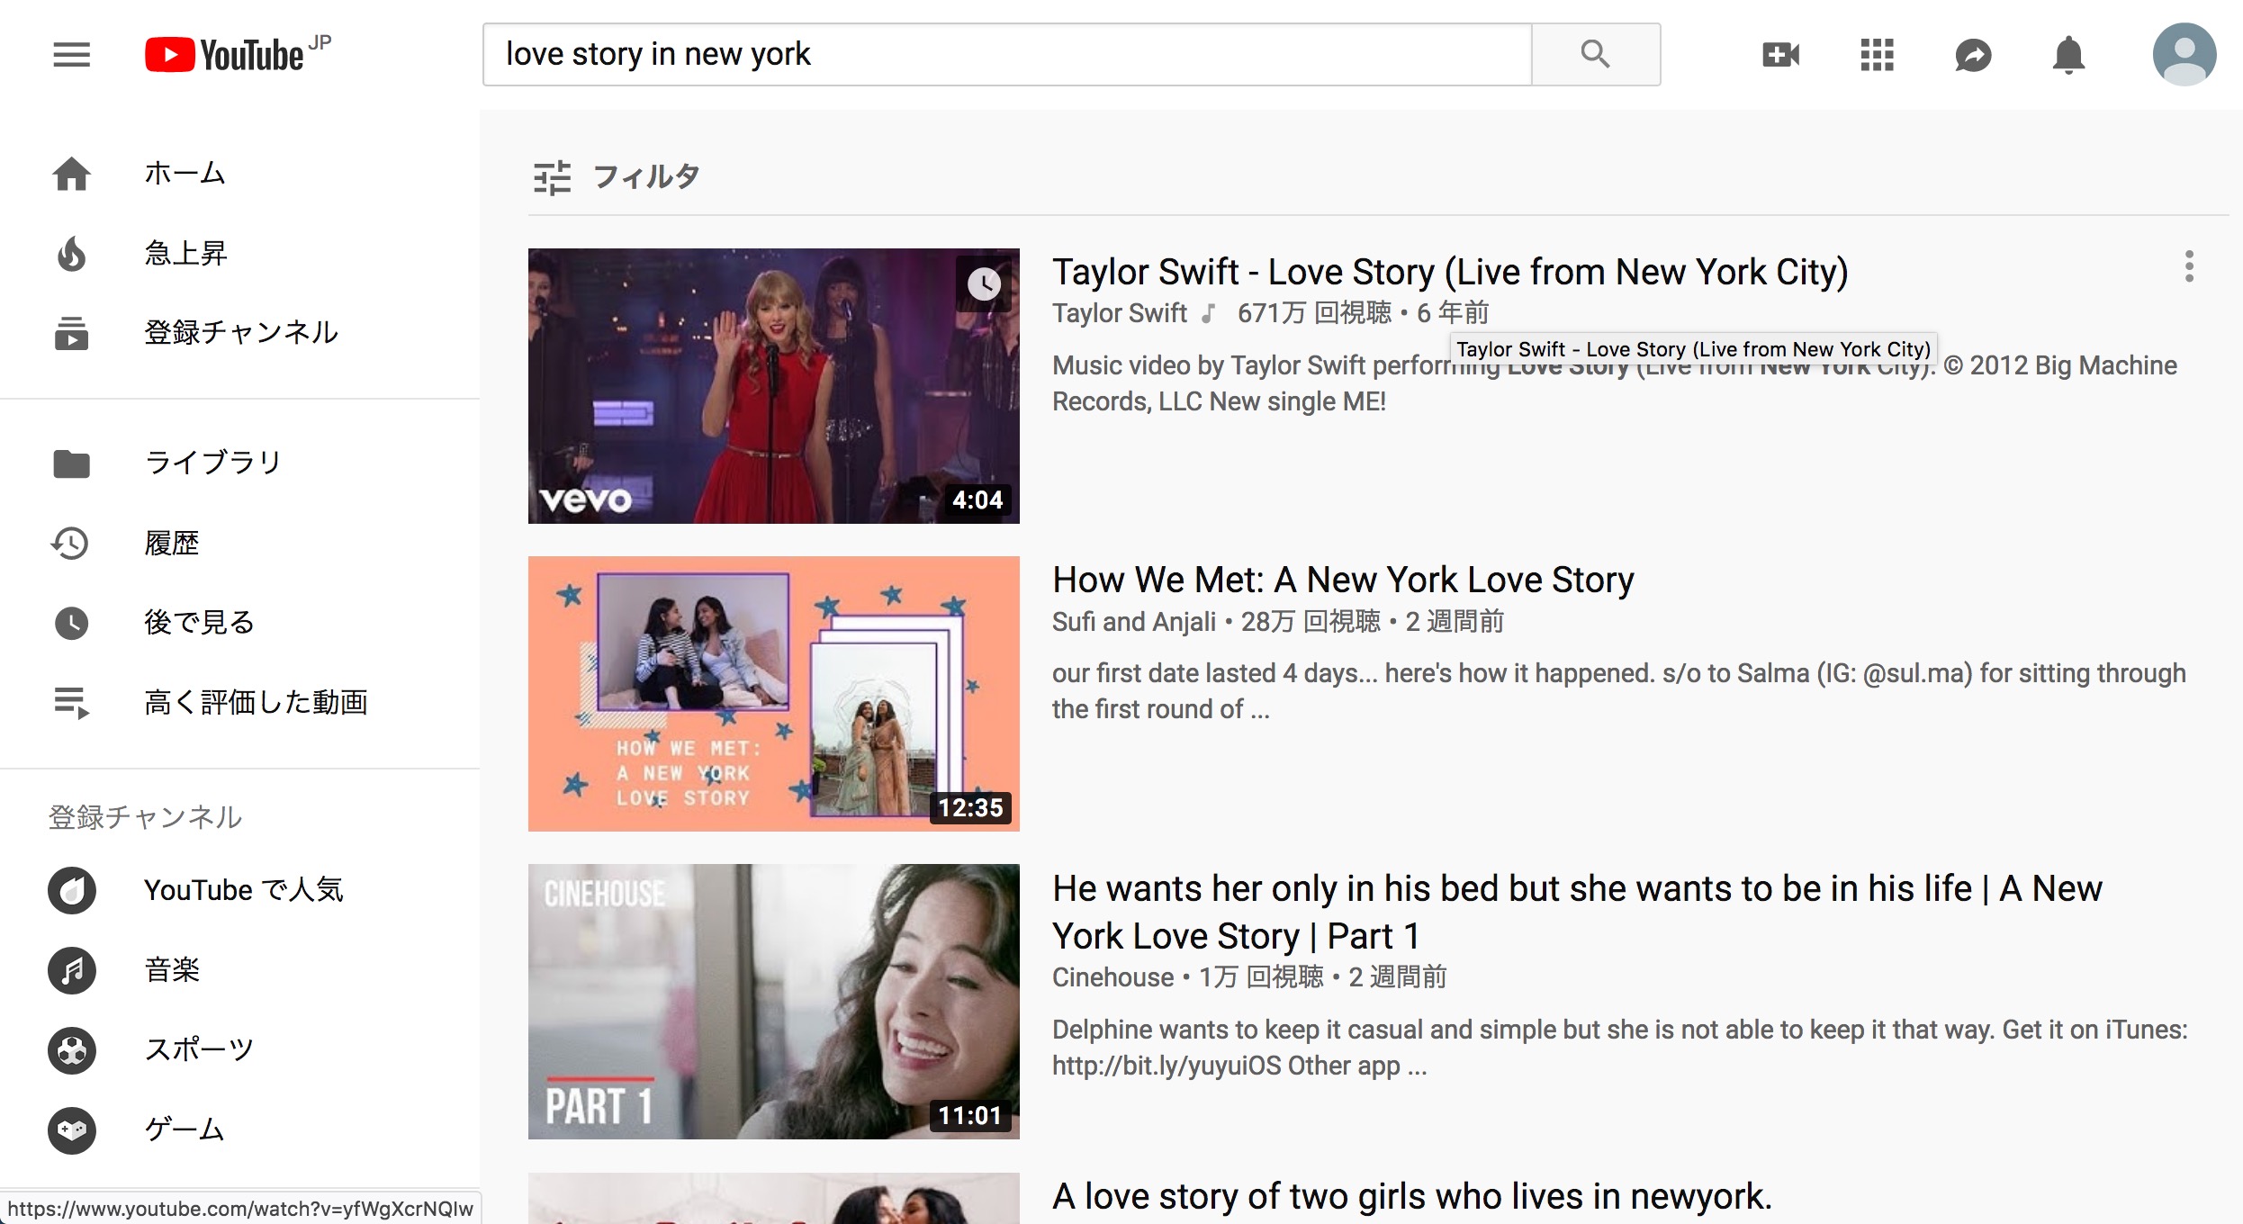The width and height of the screenshot is (2243, 1224).
Task: Open the YouTube apps grid icon
Action: pos(1877,55)
